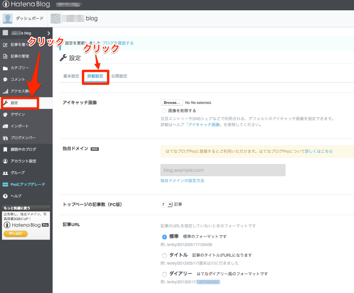Click the bar chart icon for アクセス解析
The height and width of the screenshot is (293, 354).
tap(5, 91)
